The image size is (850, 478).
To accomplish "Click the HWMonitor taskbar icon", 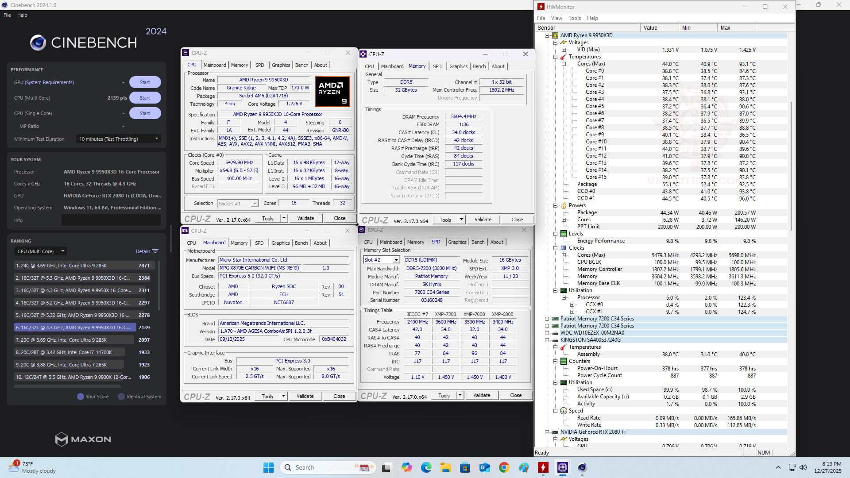I will 543,467.
